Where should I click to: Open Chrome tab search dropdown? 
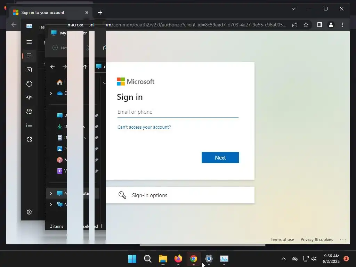[x=293, y=9]
